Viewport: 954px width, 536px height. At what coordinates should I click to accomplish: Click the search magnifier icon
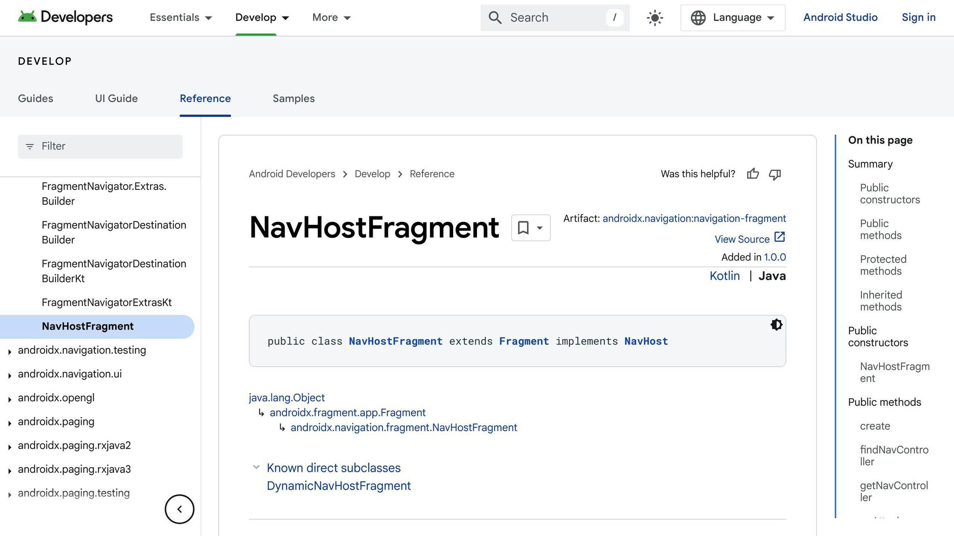coord(495,17)
